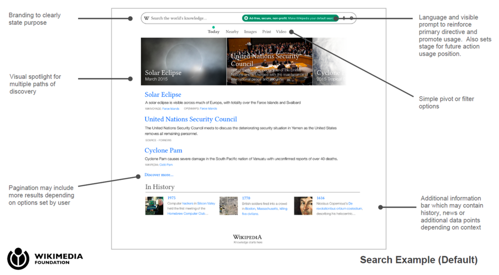
Task: Click the 'SOURCE - FOXNEWS' label
Action: (158, 140)
